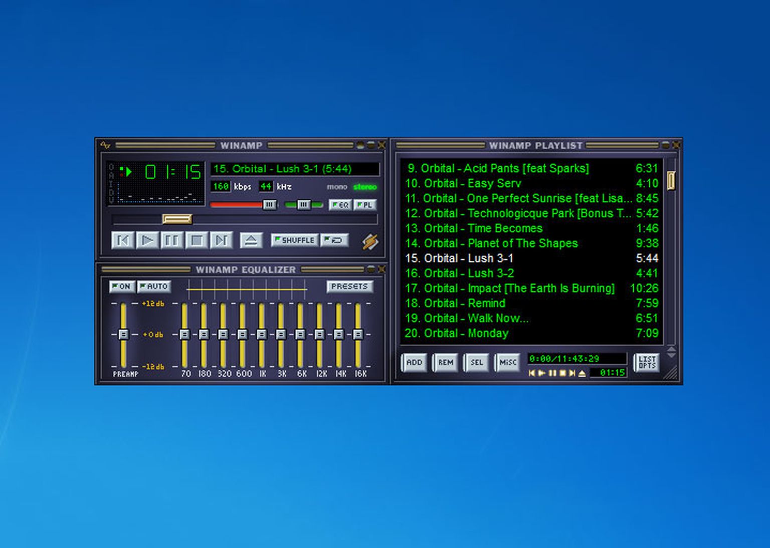Click mini eject button in playlist window

[x=582, y=373]
